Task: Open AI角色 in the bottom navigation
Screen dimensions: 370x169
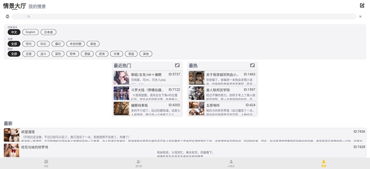Action: pos(231,163)
